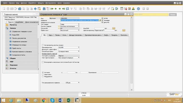183x103 pixels.
Task: Open the 'Прайс-лист' dropdown
Action: pos(79,30)
